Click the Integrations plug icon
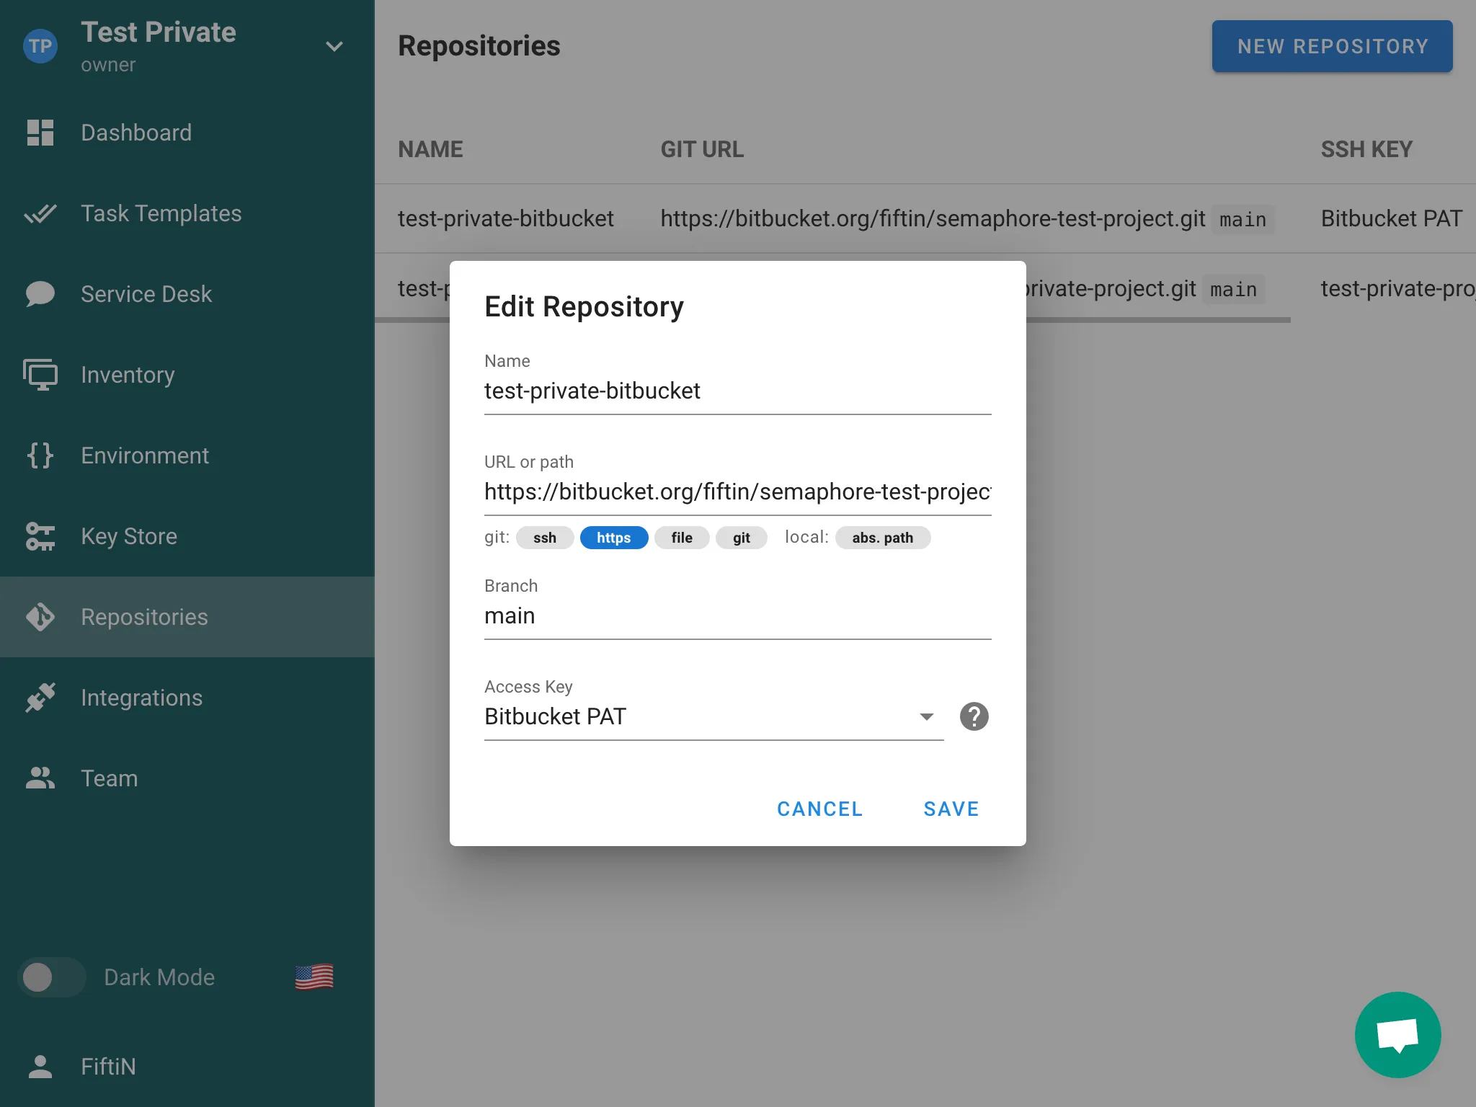This screenshot has height=1107, width=1476. (x=40, y=698)
